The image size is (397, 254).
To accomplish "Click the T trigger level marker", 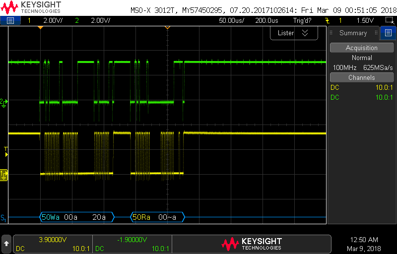I will [6, 151].
